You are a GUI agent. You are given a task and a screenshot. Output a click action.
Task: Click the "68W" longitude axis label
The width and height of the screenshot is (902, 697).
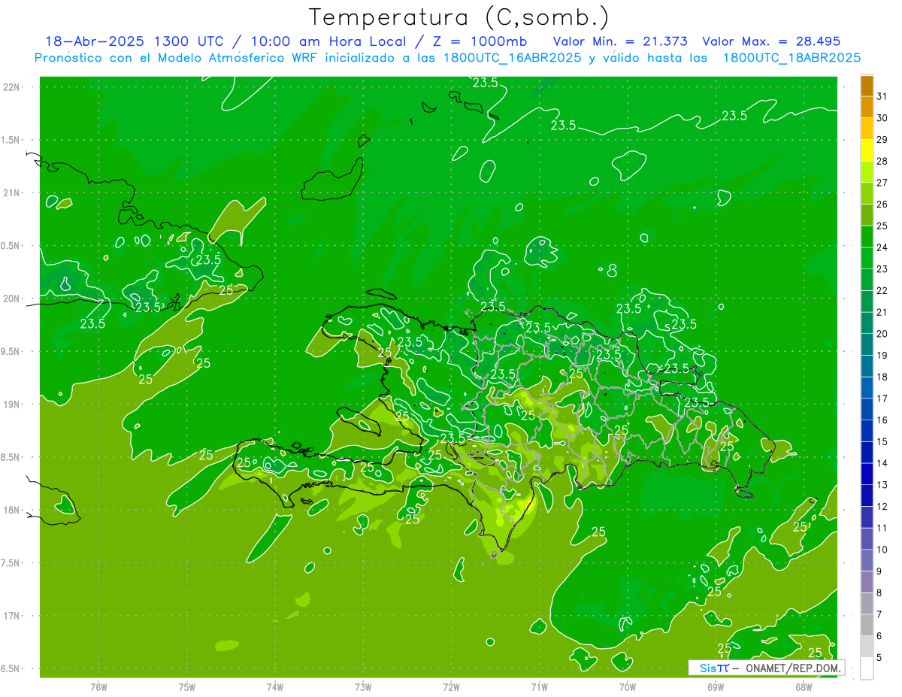(803, 686)
